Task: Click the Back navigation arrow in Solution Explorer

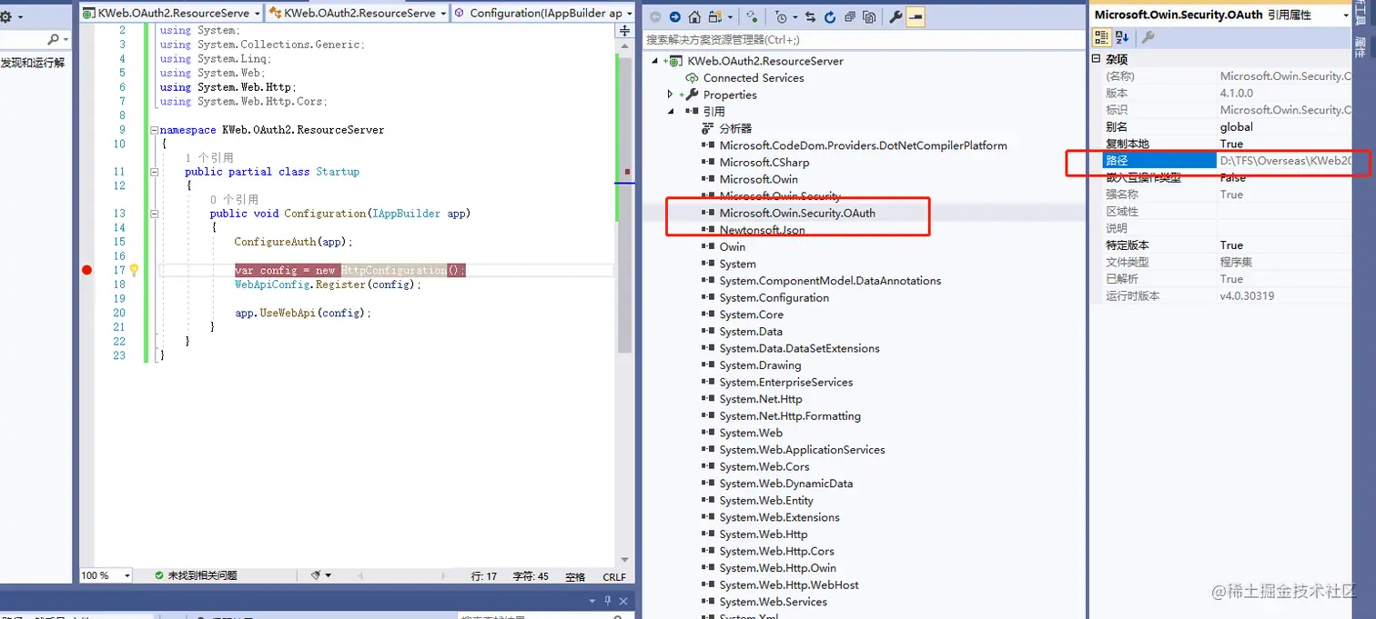Action: click(655, 16)
